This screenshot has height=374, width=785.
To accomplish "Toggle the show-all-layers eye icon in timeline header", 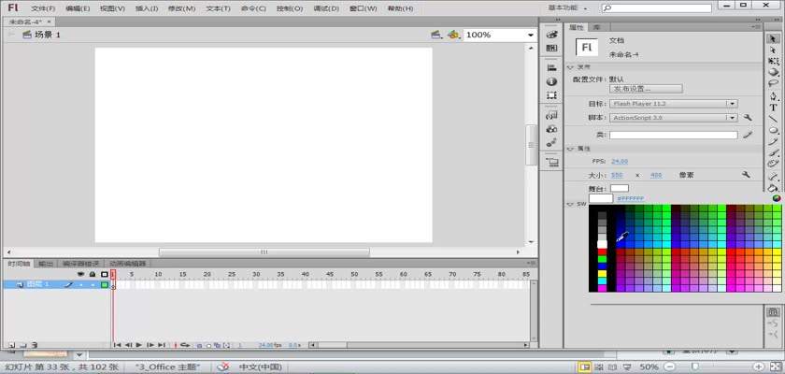I will 80,274.
